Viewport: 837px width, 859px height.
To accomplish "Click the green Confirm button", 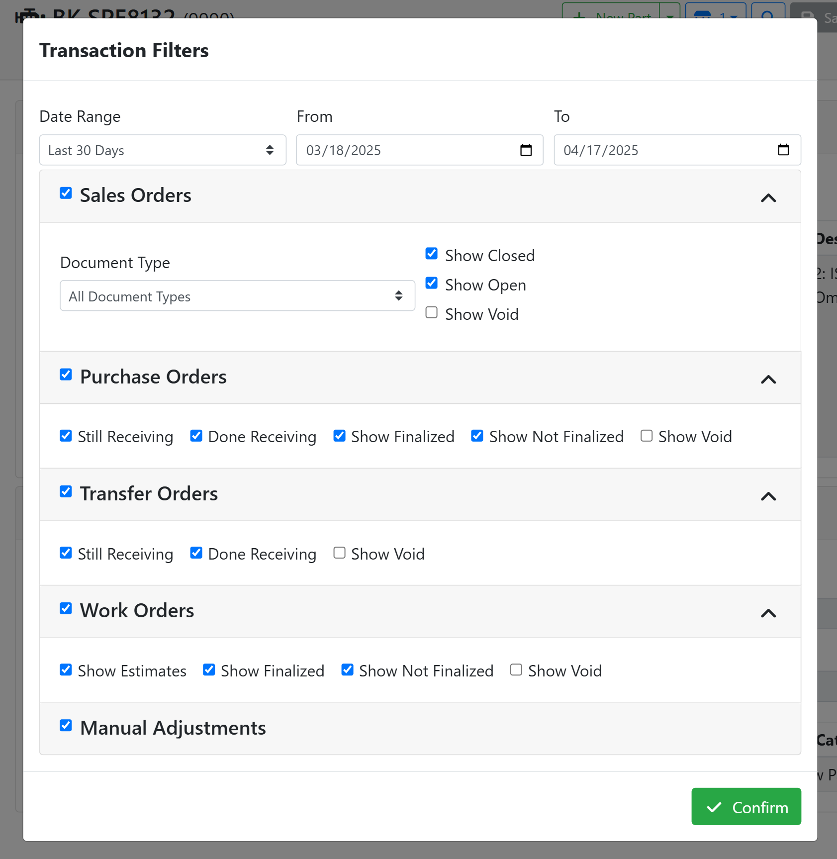I will pyautogui.click(x=745, y=807).
